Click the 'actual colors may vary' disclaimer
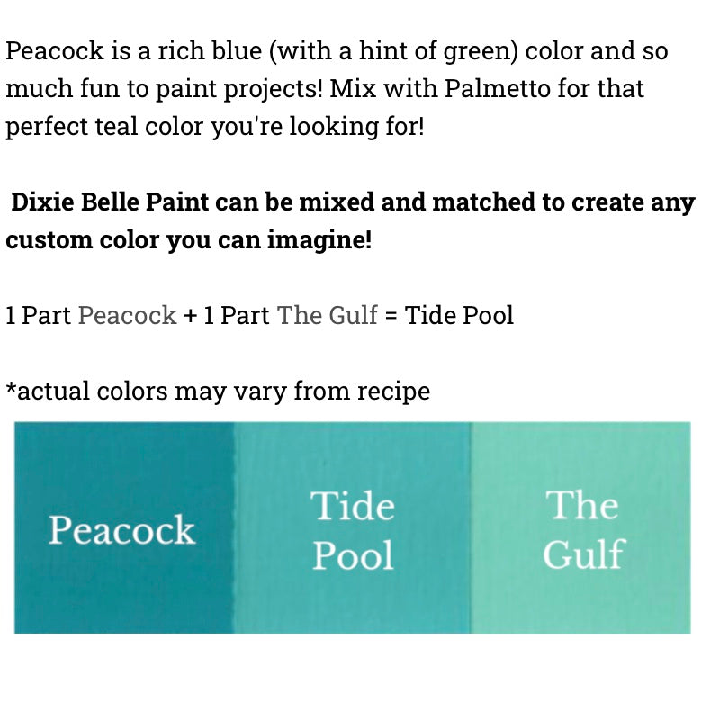702x702 pixels. tap(218, 391)
